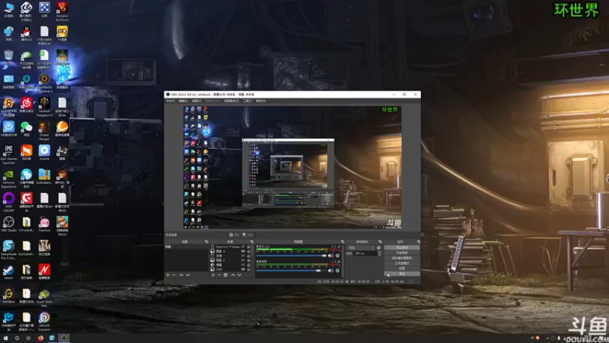Toggle visibility eye for 图像 2 source
This screenshot has width=609, height=343.
pyautogui.click(x=243, y=260)
